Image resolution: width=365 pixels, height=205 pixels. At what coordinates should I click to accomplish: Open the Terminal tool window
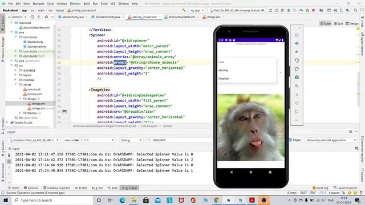[31, 188]
